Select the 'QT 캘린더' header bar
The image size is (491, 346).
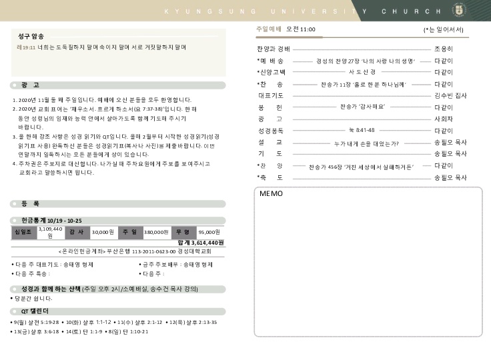pyautogui.click(x=117, y=311)
